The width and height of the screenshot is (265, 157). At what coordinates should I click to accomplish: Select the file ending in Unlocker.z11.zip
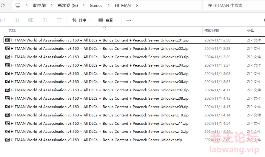(100, 123)
